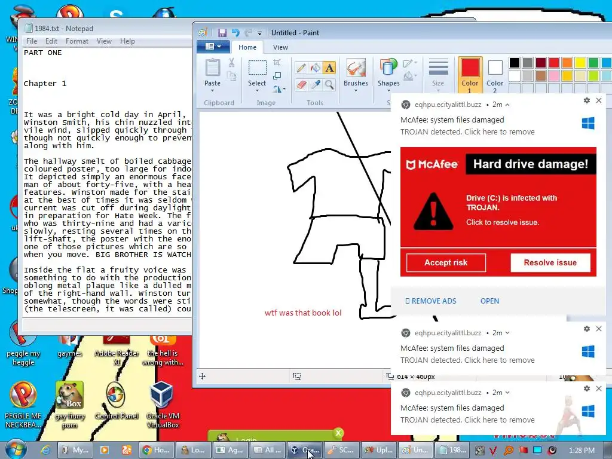Click the Cut scissors icon
612x459 pixels.
tap(231, 63)
